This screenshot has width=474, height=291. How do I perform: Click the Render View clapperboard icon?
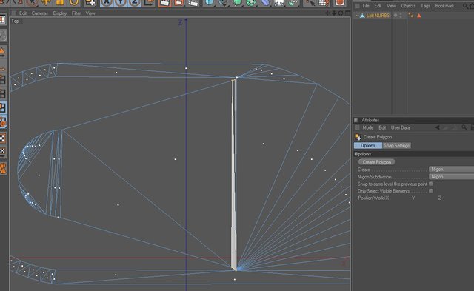point(165,3)
